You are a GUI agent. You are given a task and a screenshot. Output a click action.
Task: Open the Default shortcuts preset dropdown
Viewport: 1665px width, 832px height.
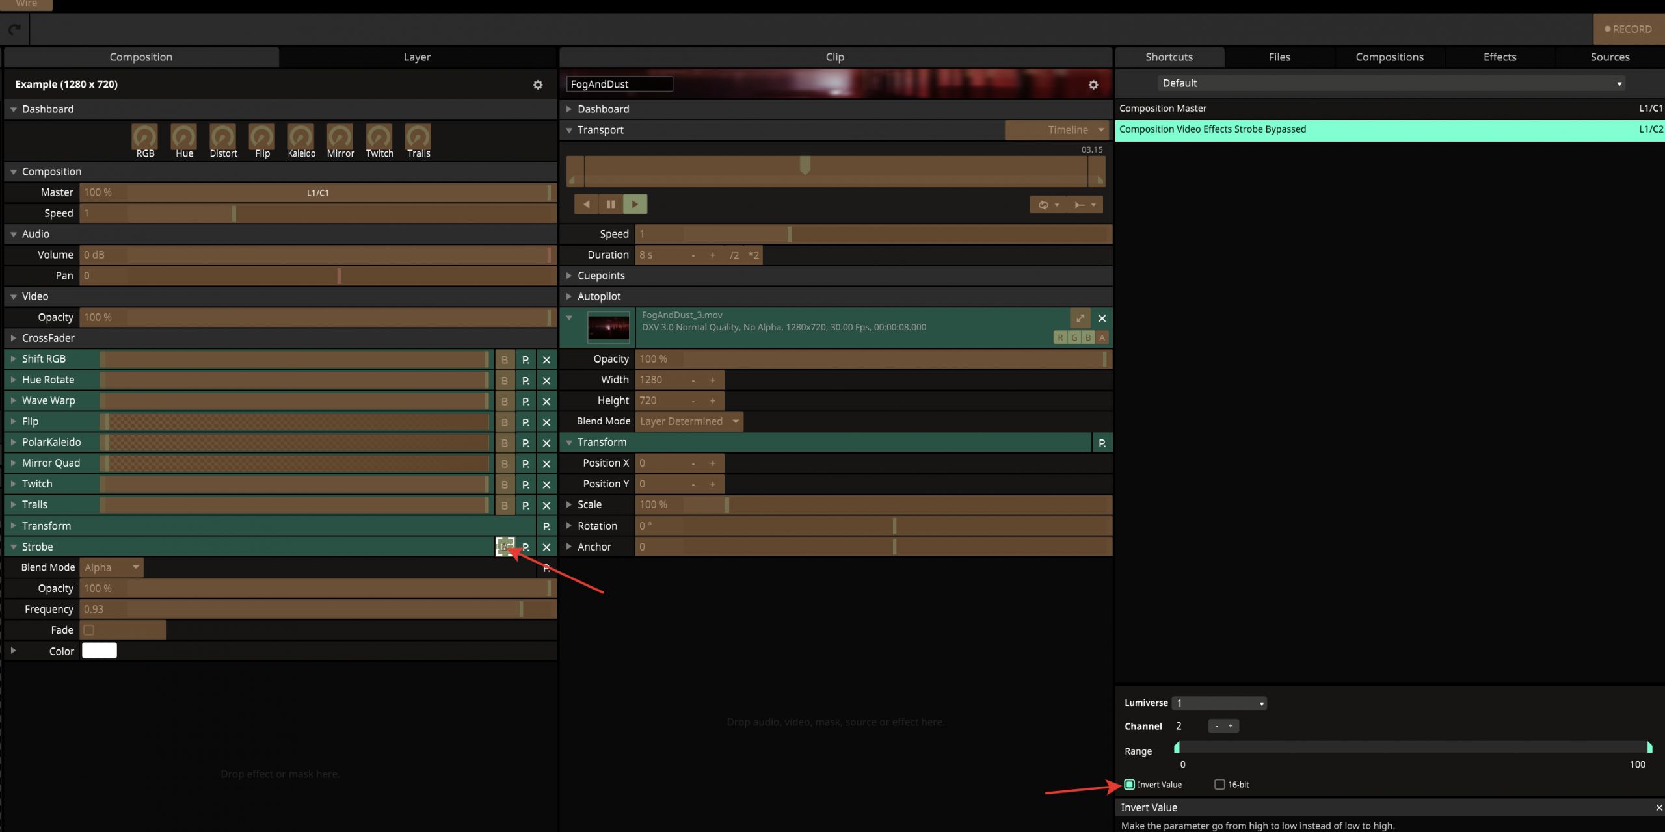[1392, 83]
